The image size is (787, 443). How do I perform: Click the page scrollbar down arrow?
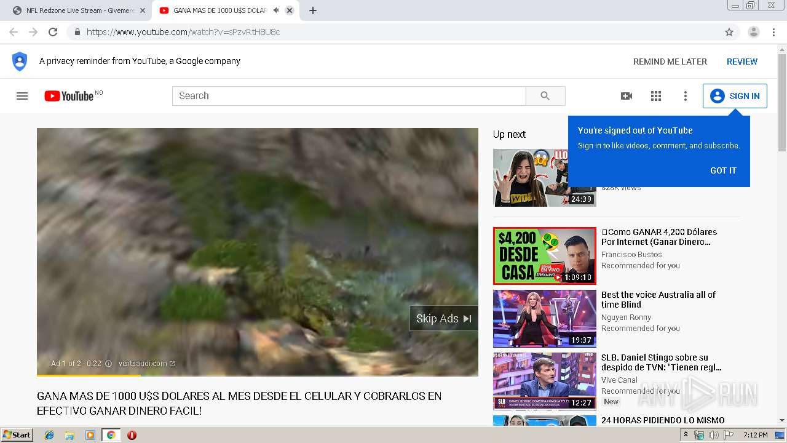(x=782, y=420)
